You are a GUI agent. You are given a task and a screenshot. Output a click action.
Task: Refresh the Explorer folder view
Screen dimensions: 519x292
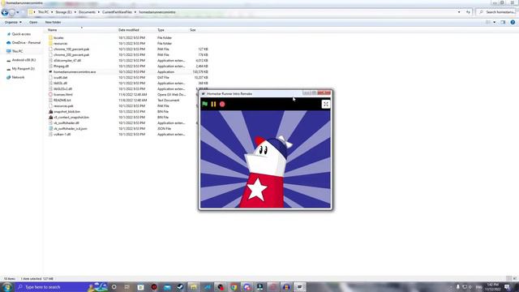click(468, 12)
